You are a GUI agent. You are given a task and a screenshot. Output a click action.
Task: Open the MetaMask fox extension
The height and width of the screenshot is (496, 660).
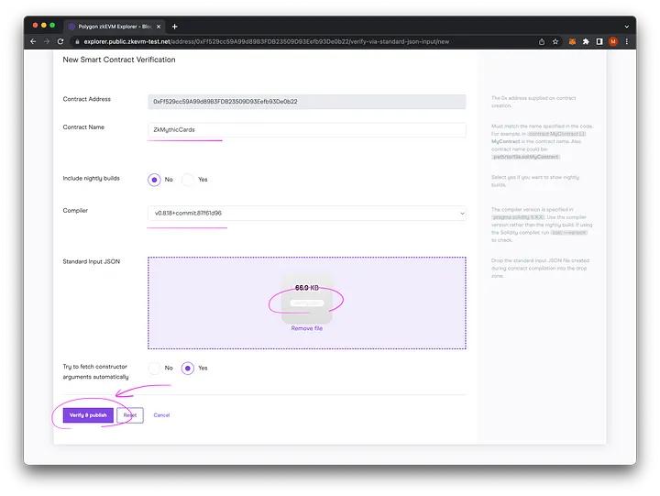[x=572, y=41]
